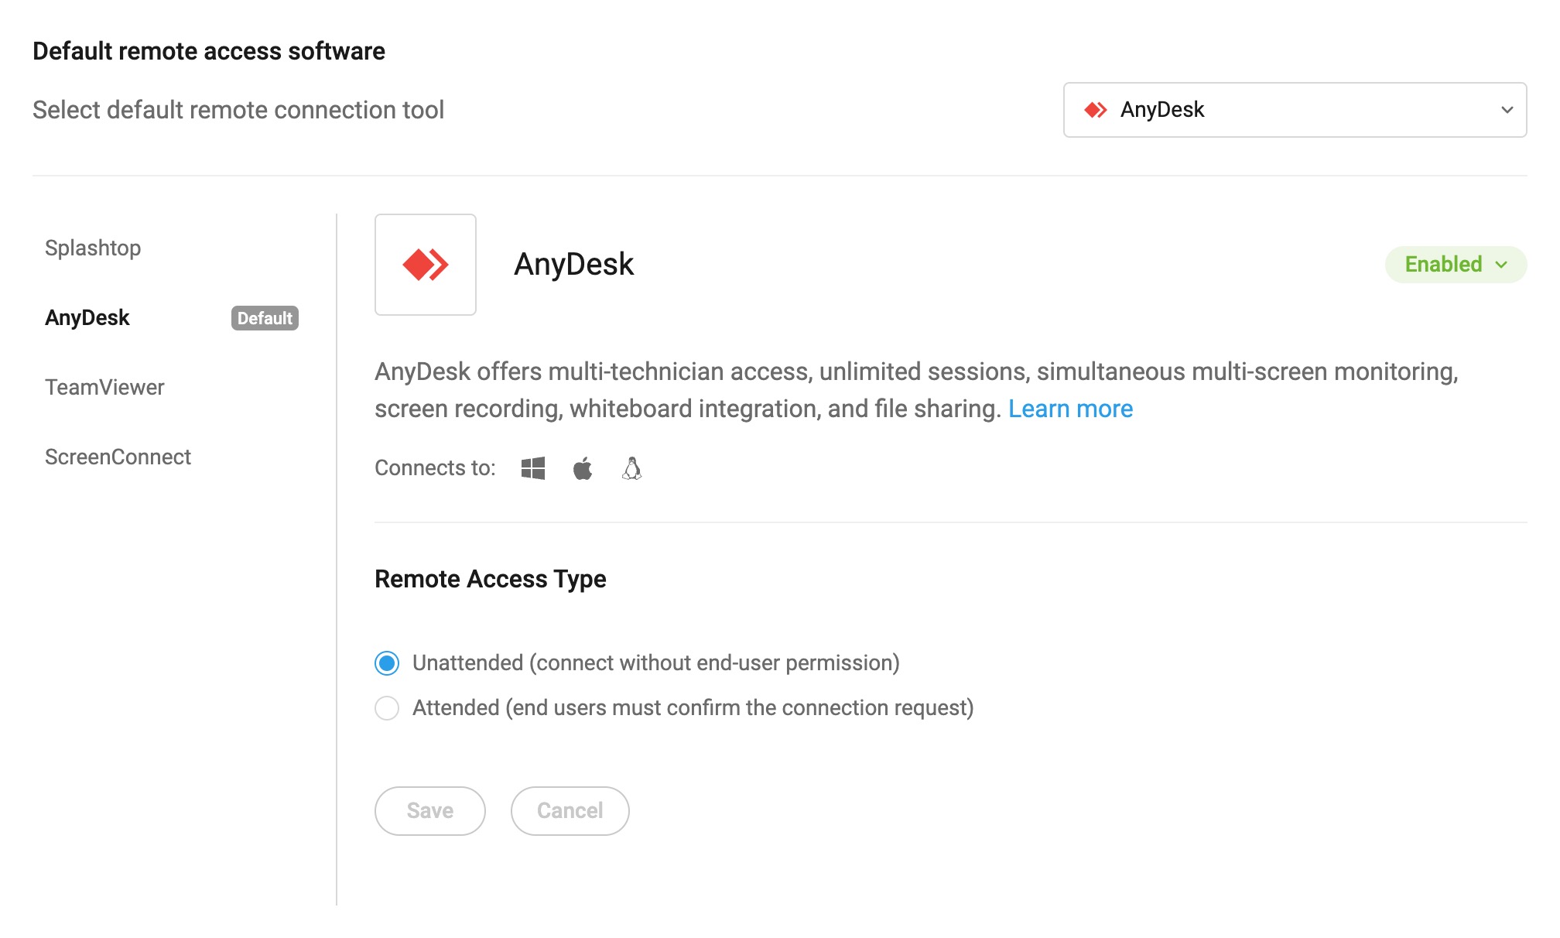Open the ScreenConnect settings tab
Image resolution: width=1560 pixels, height=938 pixels.
coord(118,457)
